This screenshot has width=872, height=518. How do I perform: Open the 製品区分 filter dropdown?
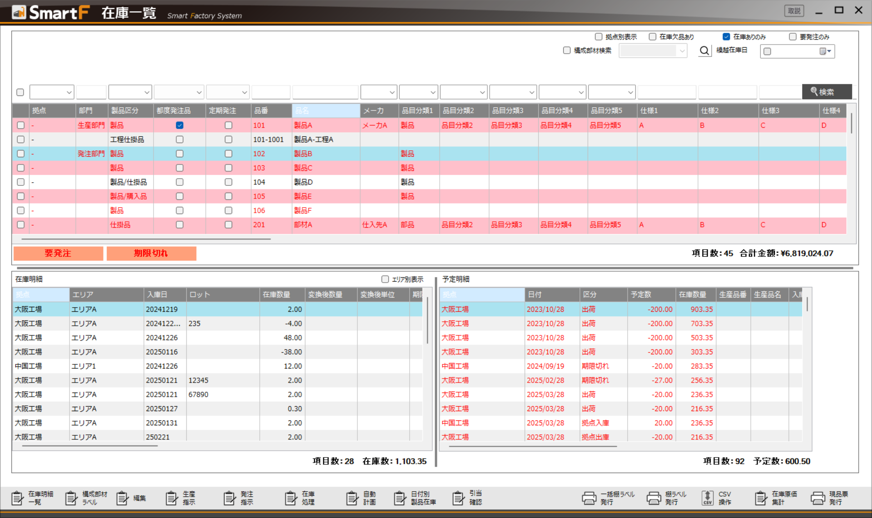(147, 92)
